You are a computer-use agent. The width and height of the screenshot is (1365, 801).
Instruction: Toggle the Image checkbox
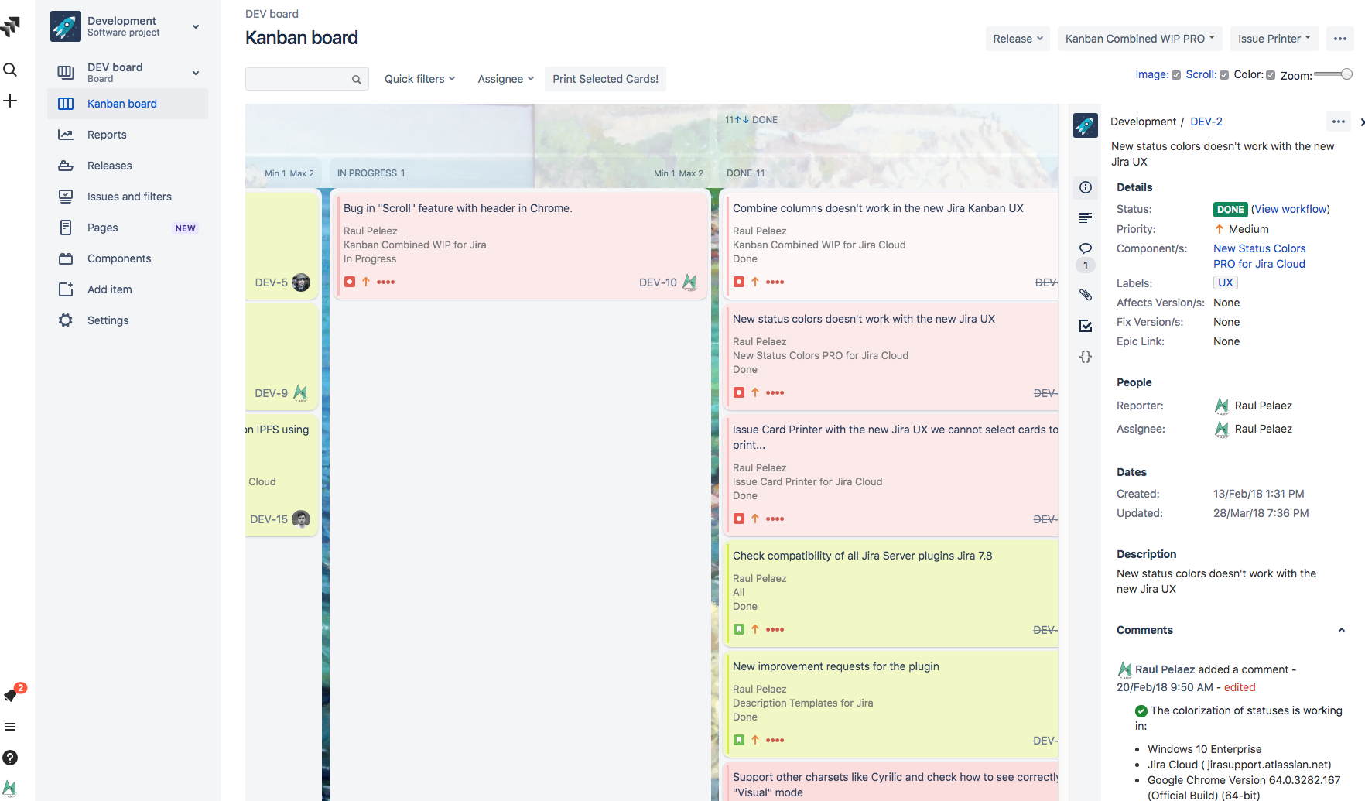coord(1176,75)
